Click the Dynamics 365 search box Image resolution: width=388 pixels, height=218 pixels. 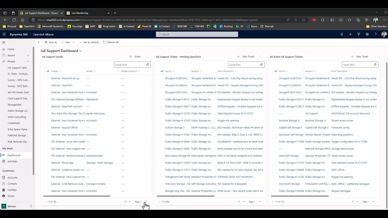click(x=197, y=34)
